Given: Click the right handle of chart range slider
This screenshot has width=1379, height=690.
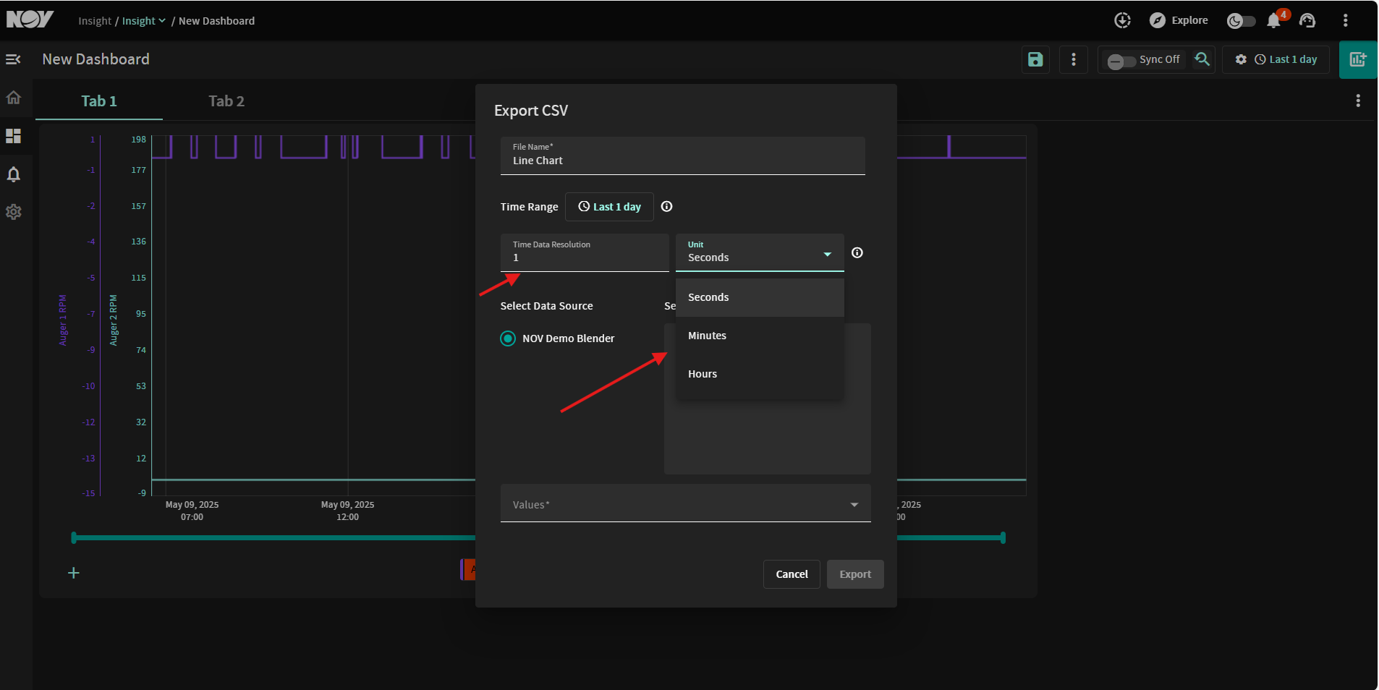Looking at the screenshot, I should [1003, 537].
